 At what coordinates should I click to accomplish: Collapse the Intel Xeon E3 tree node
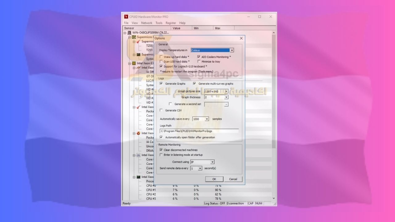pos(130,63)
